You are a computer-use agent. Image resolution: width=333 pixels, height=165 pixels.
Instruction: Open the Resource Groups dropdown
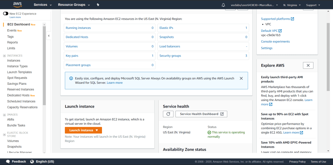74,5
